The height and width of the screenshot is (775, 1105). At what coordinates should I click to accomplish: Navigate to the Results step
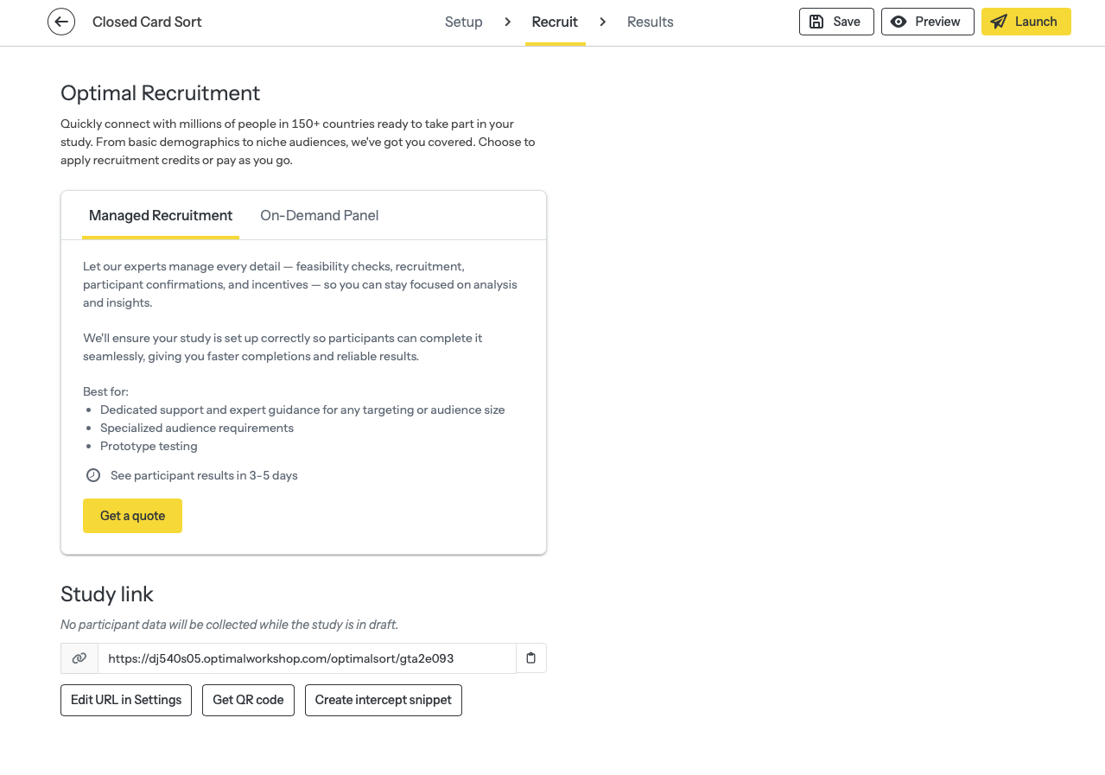click(x=650, y=22)
